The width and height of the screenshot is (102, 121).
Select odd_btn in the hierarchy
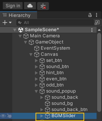[x=55, y=85]
